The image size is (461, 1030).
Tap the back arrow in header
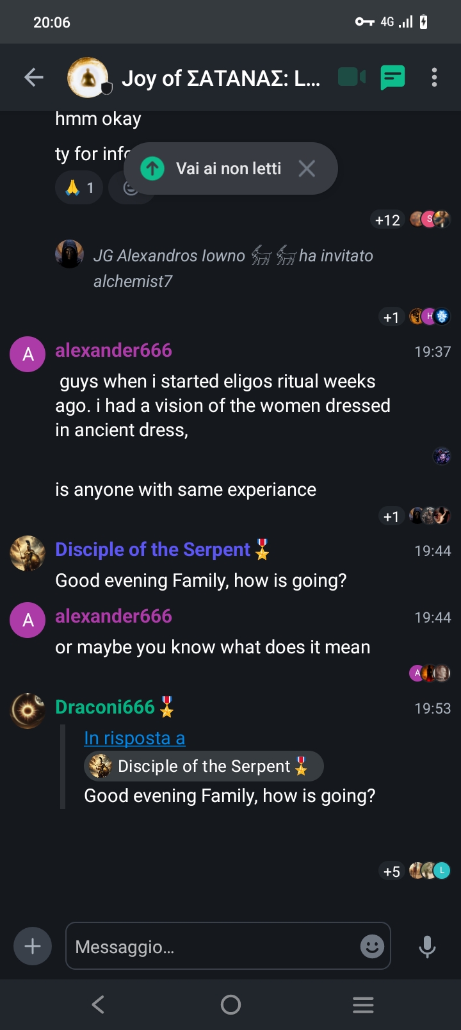34,78
